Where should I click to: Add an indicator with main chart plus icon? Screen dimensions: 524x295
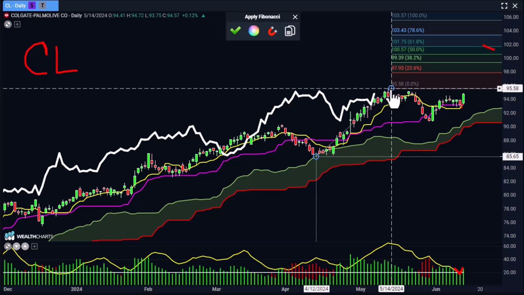(17, 24)
